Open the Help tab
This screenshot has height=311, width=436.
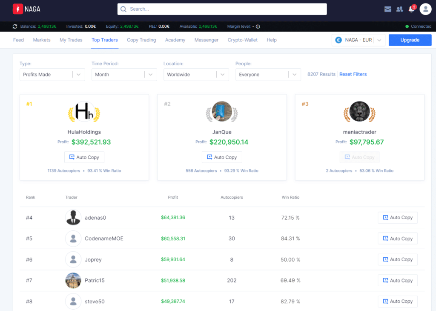click(x=272, y=40)
